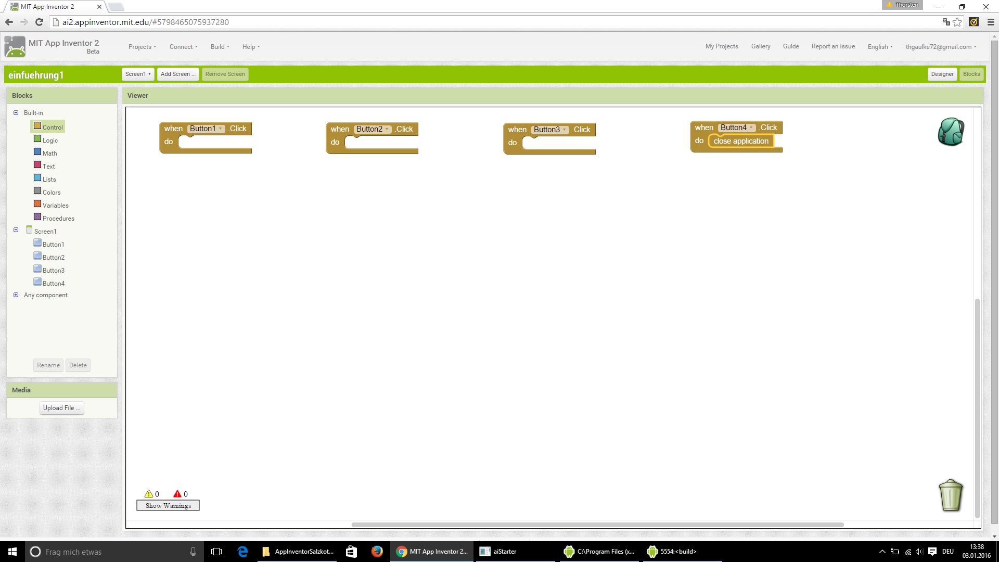Viewport: 999px width, 562px height.
Task: Switch to Blocks view
Action: pos(971,74)
